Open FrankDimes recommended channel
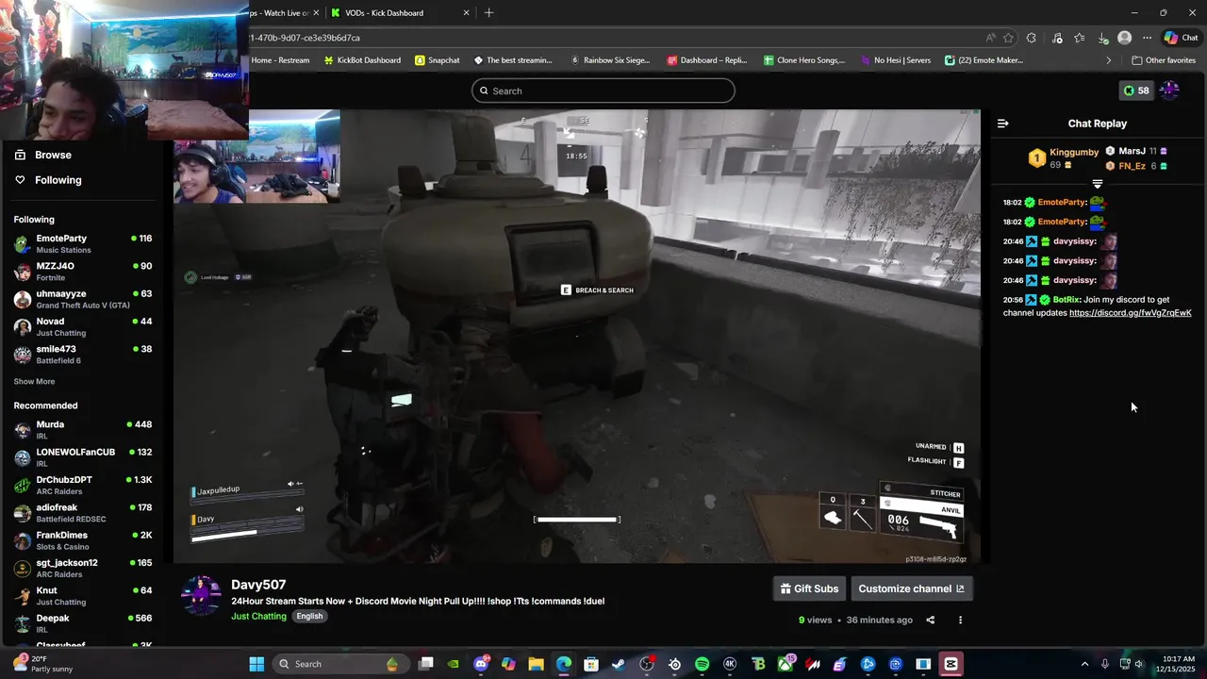 click(x=83, y=540)
